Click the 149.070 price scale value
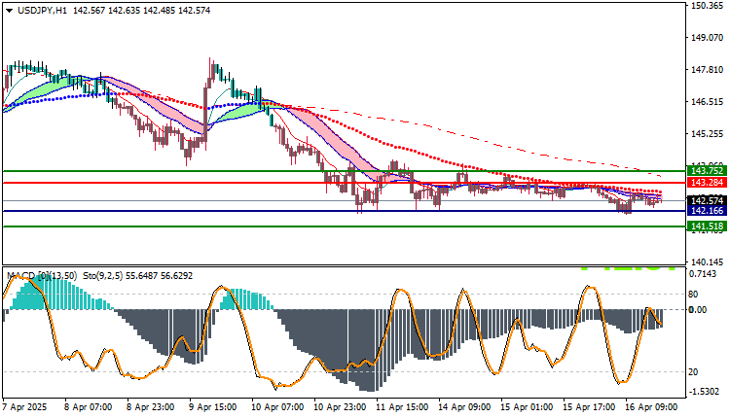The width and height of the screenshot is (730, 418). [708, 38]
